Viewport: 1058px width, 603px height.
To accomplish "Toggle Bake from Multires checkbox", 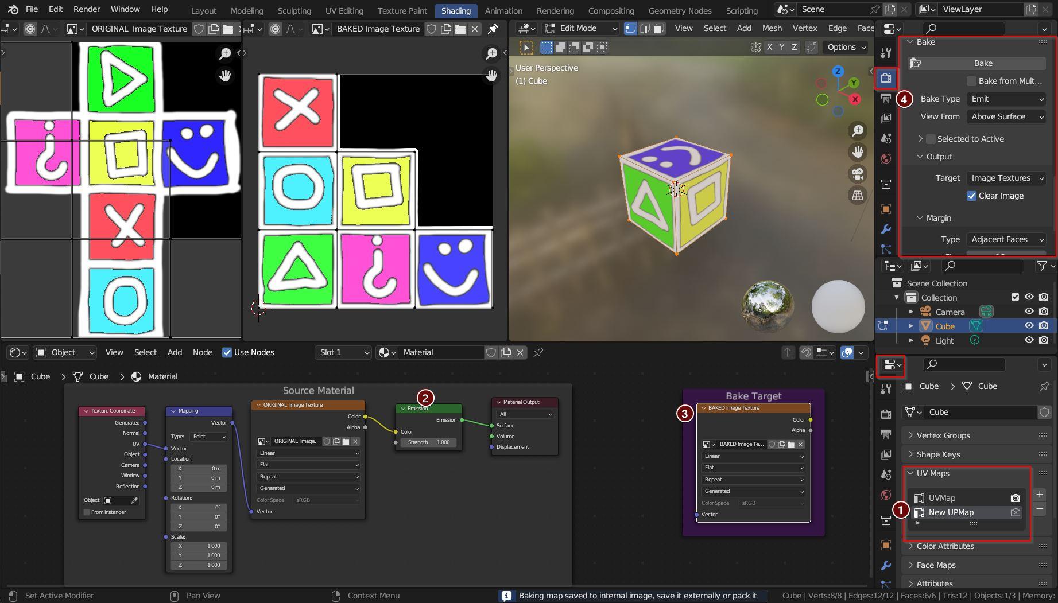I will tap(971, 81).
